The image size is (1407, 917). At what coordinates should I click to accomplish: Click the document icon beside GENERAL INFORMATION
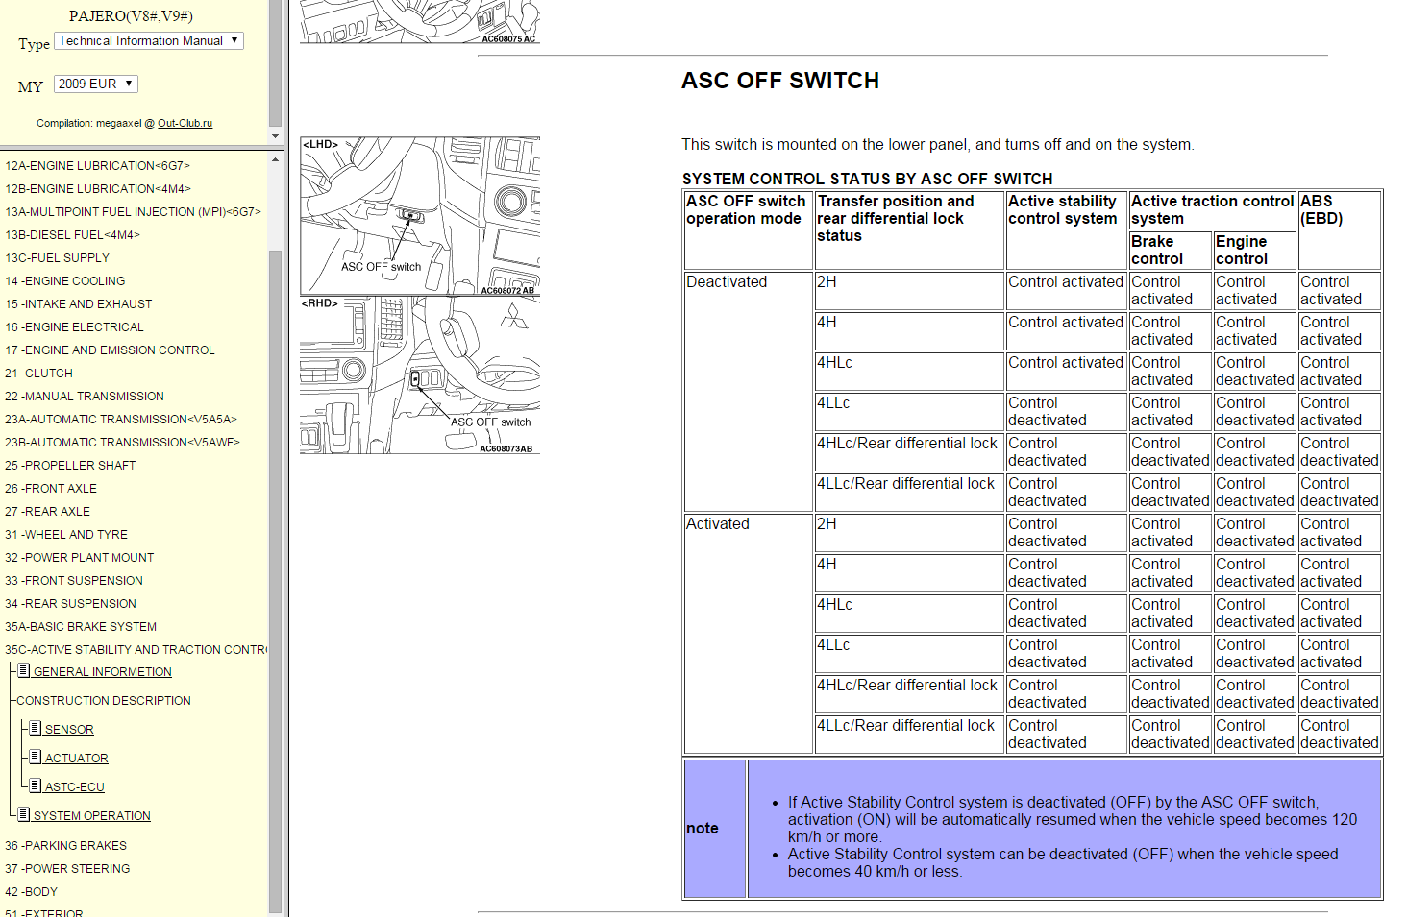pos(24,671)
